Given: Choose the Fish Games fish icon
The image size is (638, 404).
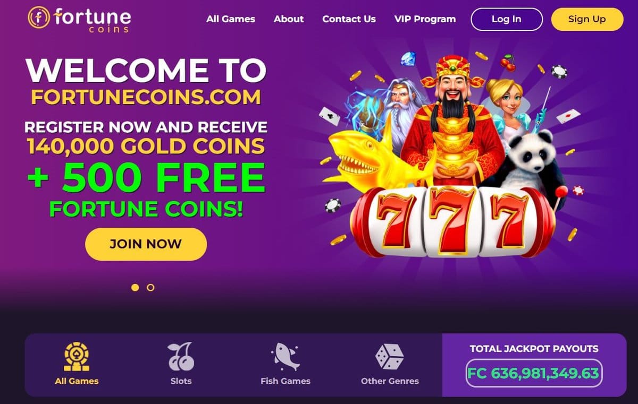Looking at the screenshot, I should [x=286, y=357].
